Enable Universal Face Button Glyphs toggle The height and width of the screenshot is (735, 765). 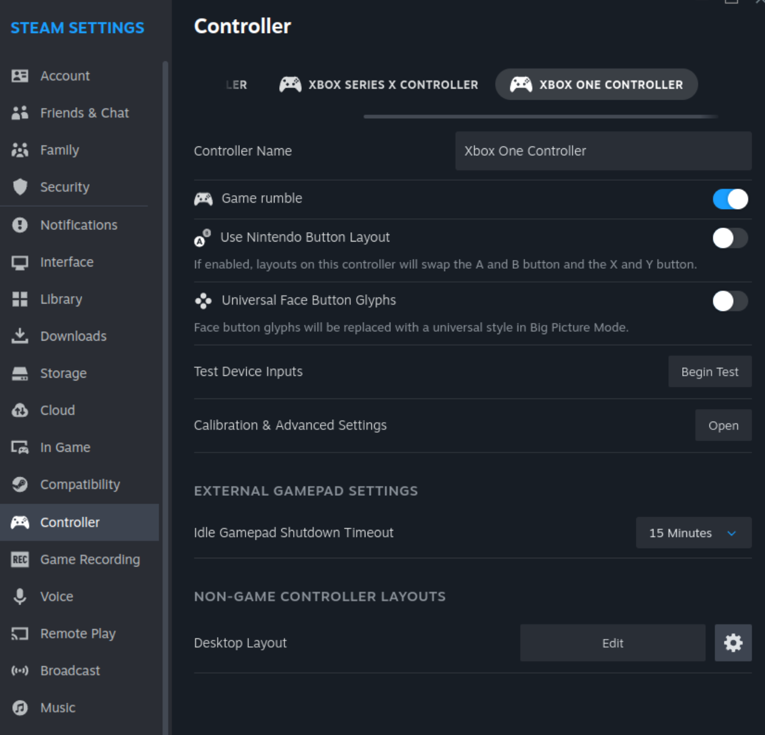coord(730,301)
